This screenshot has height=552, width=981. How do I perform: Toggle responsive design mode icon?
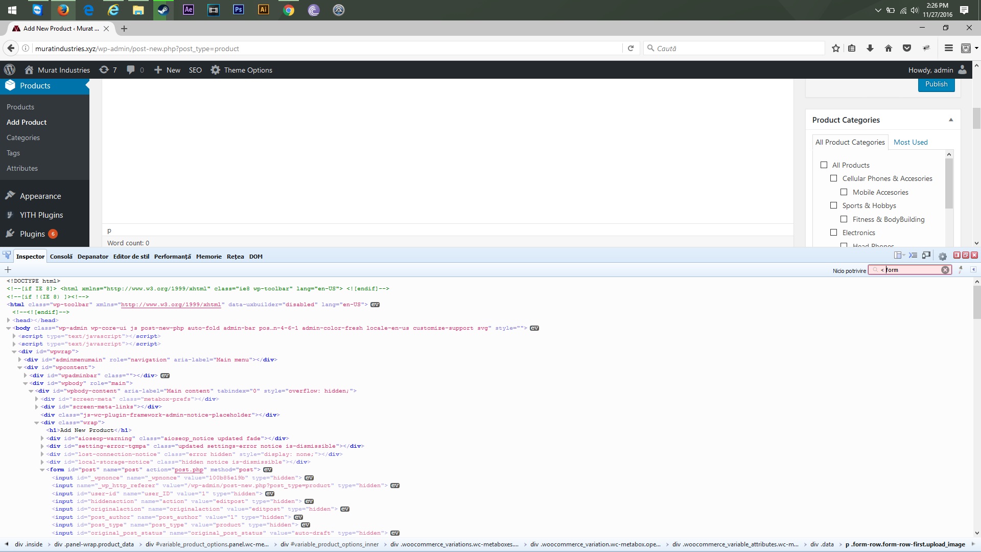click(926, 256)
